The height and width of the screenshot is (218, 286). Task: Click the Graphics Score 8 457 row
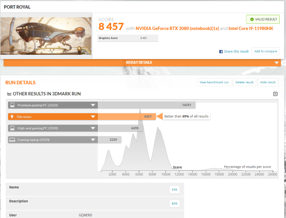tap(128, 38)
